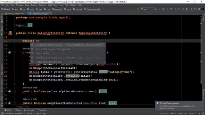Run the app with the green play button
The height and width of the screenshot is (115, 205).
click(x=156, y=9)
